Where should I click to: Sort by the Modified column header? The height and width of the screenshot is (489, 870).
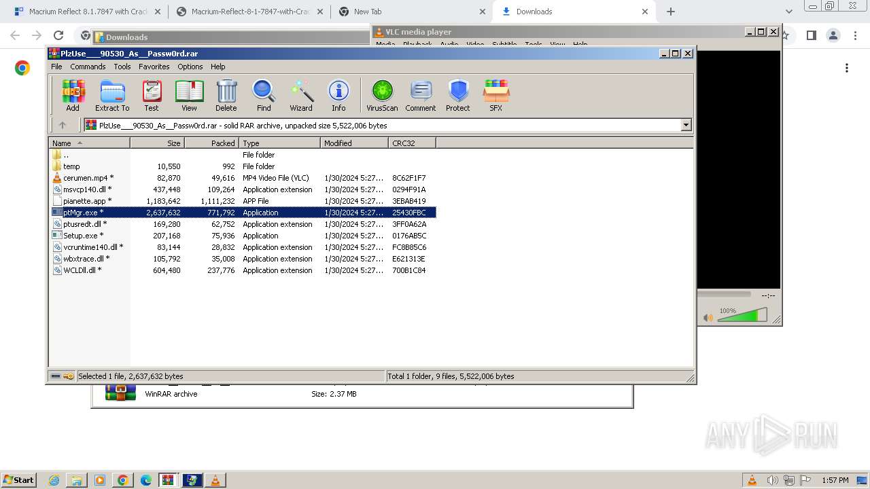[x=354, y=143]
